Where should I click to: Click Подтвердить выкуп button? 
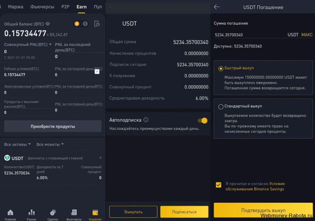263,210
